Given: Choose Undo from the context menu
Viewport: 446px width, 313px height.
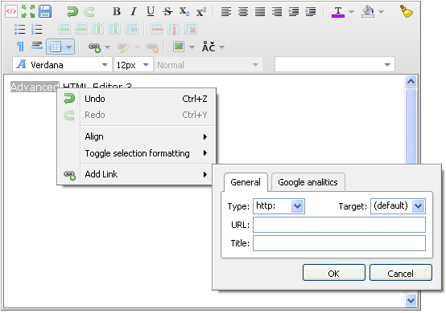Looking at the screenshot, I should click(136, 99).
